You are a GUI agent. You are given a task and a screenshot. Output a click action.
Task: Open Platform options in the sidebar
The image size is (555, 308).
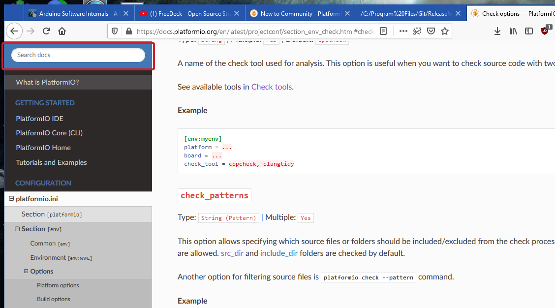pos(58,285)
